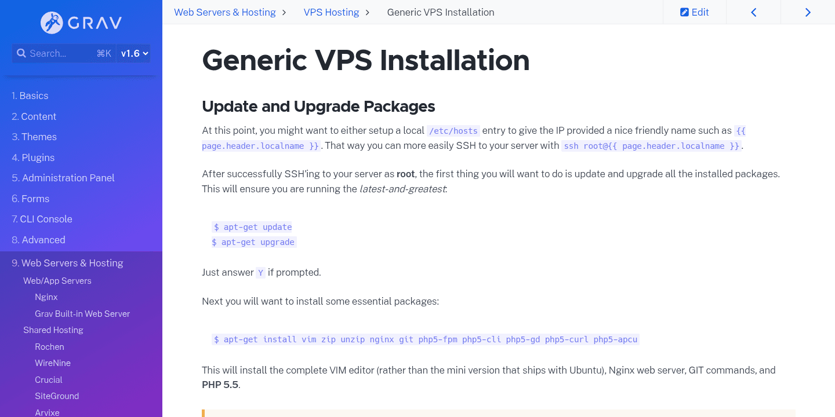Screen dimensions: 835x417
Task: Click the Grav astronaut logo icon
Action: 52,23
